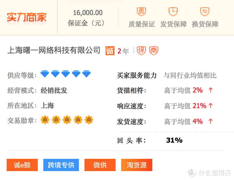Click the last blue diamond supply-level icon
This screenshot has width=234, height=180.
coord(86,74)
